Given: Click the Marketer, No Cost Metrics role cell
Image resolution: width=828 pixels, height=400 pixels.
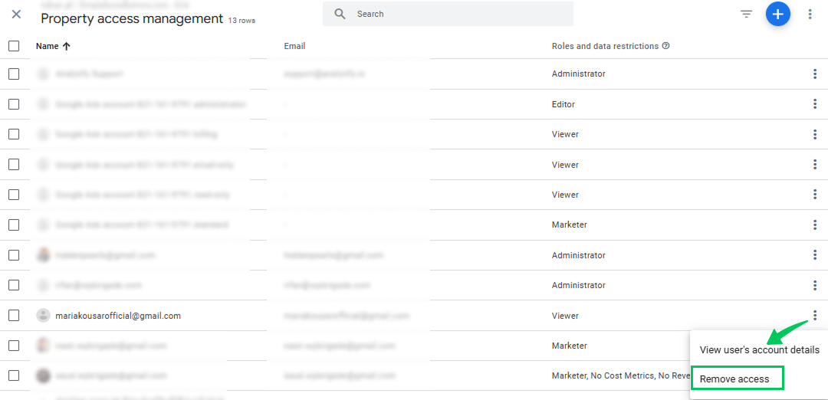Looking at the screenshot, I should tap(621, 375).
